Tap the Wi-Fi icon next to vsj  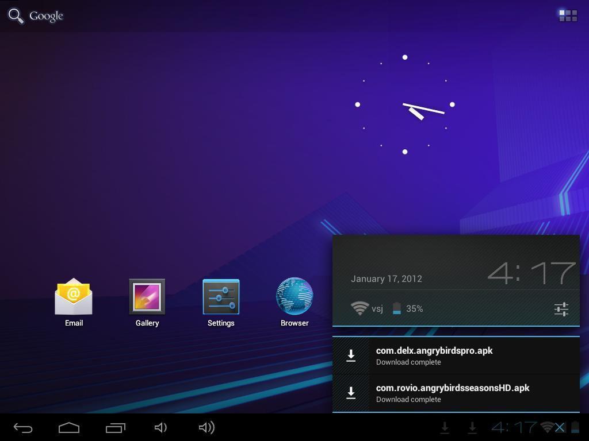pos(359,308)
